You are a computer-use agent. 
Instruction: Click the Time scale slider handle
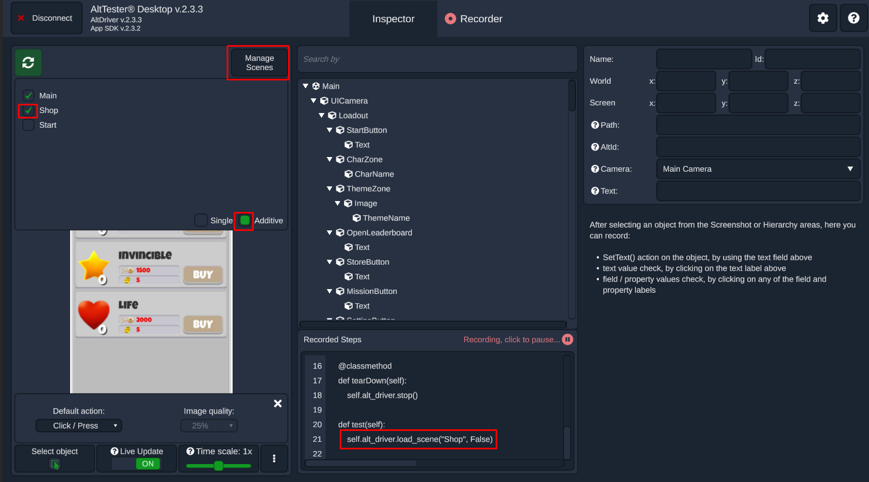[x=218, y=466]
